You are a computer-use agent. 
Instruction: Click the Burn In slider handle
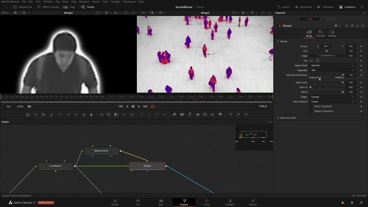(310, 87)
